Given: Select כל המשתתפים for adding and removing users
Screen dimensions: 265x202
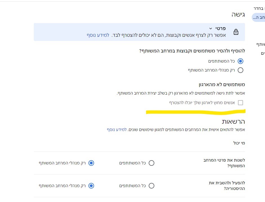Looking at the screenshot, I should tap(240, 61).
